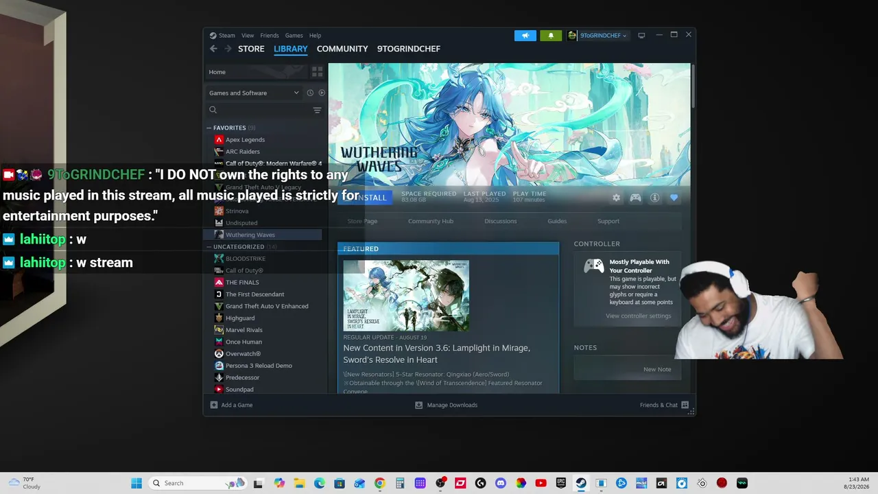878x494 pixels.
Task: Open the Support link
Action: [608, 221]
